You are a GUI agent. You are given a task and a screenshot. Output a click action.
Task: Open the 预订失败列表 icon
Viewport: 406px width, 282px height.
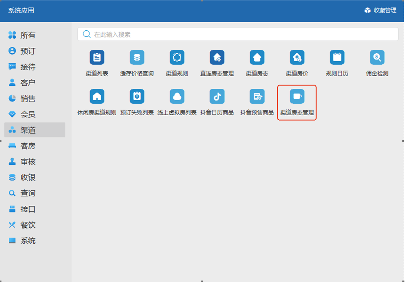point(137,97)
